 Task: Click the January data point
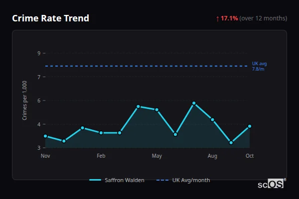83,128
